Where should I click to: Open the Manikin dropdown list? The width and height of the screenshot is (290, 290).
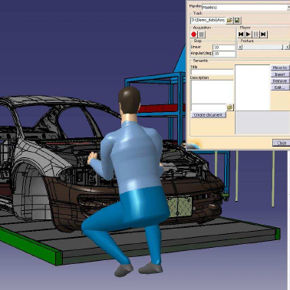(288, 8)
